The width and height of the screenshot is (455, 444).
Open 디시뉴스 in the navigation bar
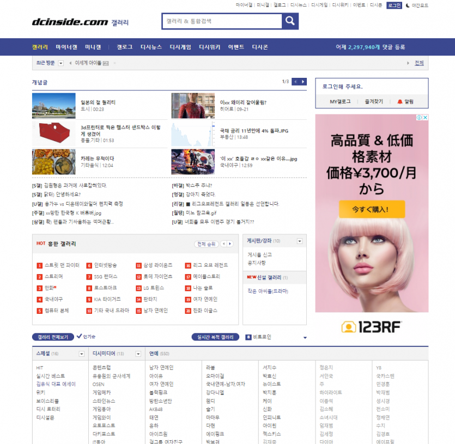[x=151, y=47]
